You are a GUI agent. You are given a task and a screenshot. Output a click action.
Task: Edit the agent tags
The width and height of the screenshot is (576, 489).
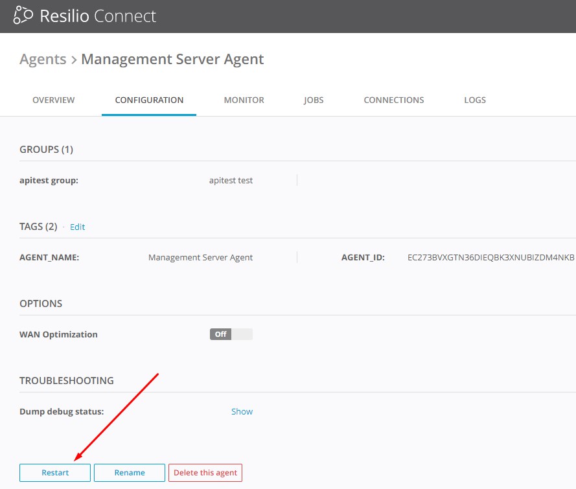point(77,227)
